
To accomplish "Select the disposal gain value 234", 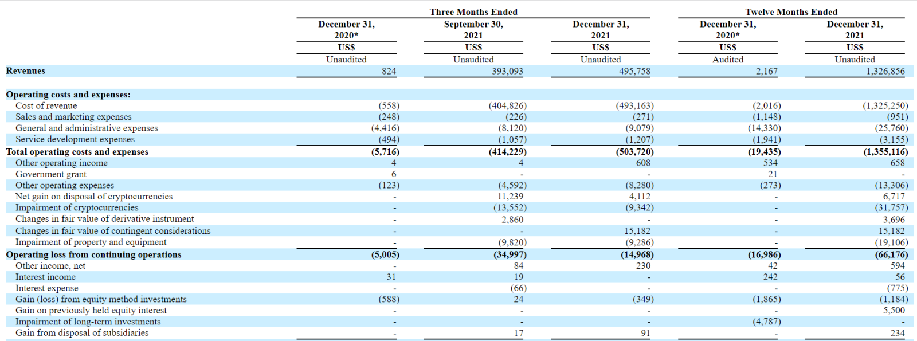I will (x=898, y=333).
